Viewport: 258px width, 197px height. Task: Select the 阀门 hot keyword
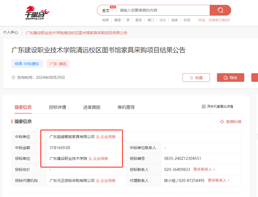click(151, 20)
